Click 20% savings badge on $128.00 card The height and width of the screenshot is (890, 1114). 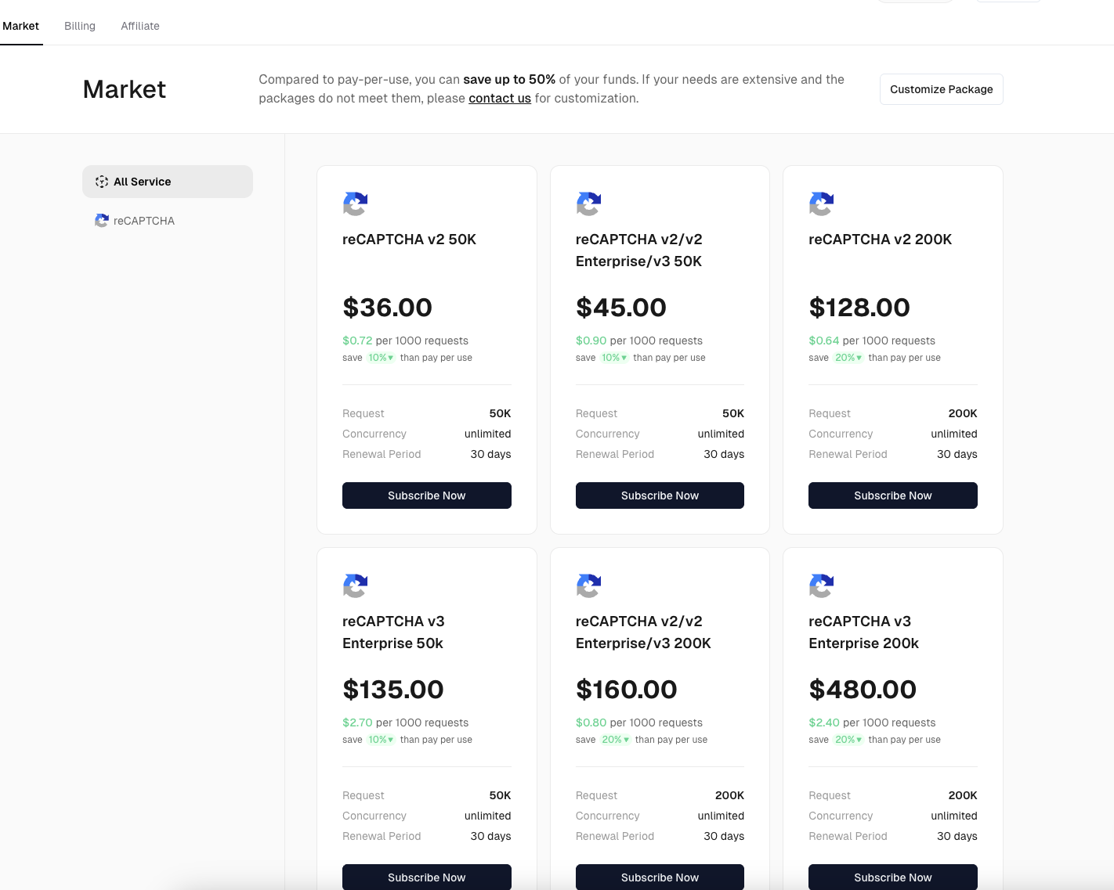(x=848, y=358)
